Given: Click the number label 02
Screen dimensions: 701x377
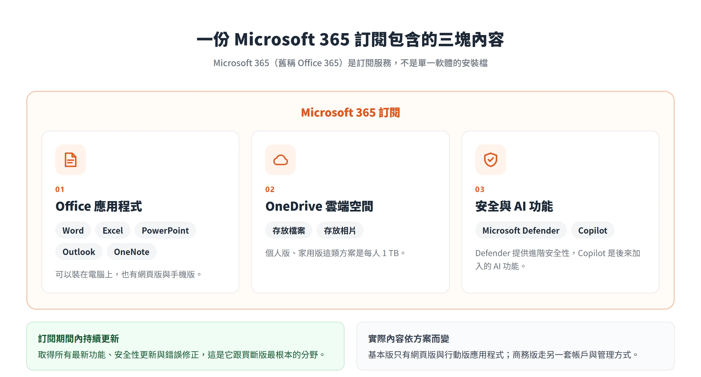Looking at the screenshot, I should (x=270, y=189).
